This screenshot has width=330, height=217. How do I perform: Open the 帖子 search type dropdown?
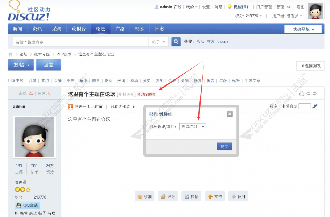[158, 42]
